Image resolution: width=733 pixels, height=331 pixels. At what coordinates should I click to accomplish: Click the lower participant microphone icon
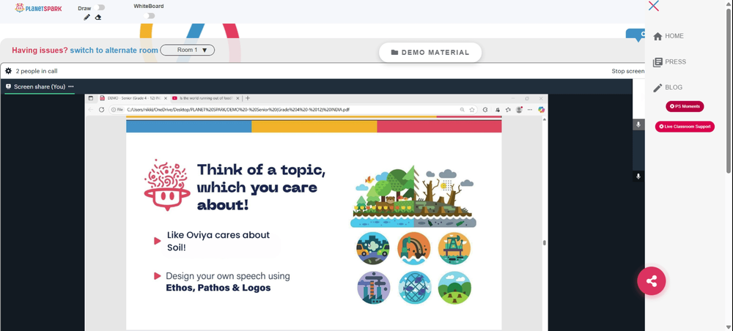coord(638,176)
